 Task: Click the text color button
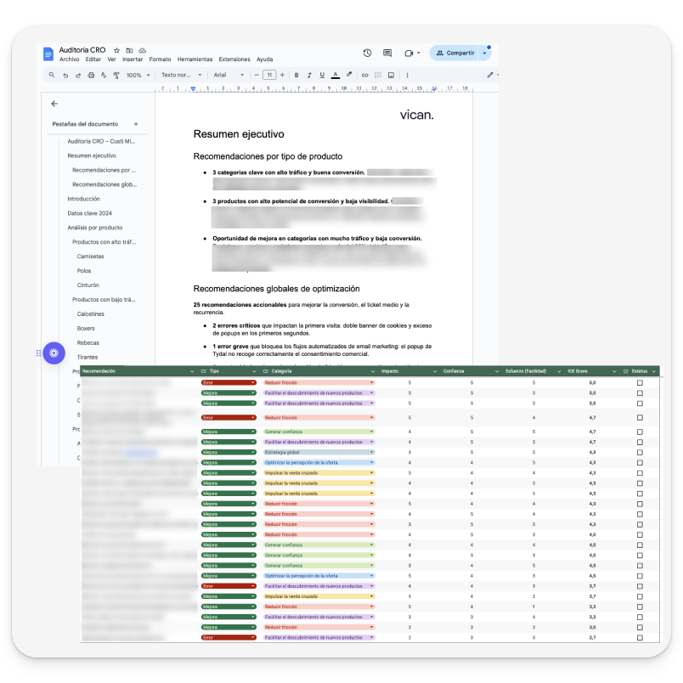(336, 75)
